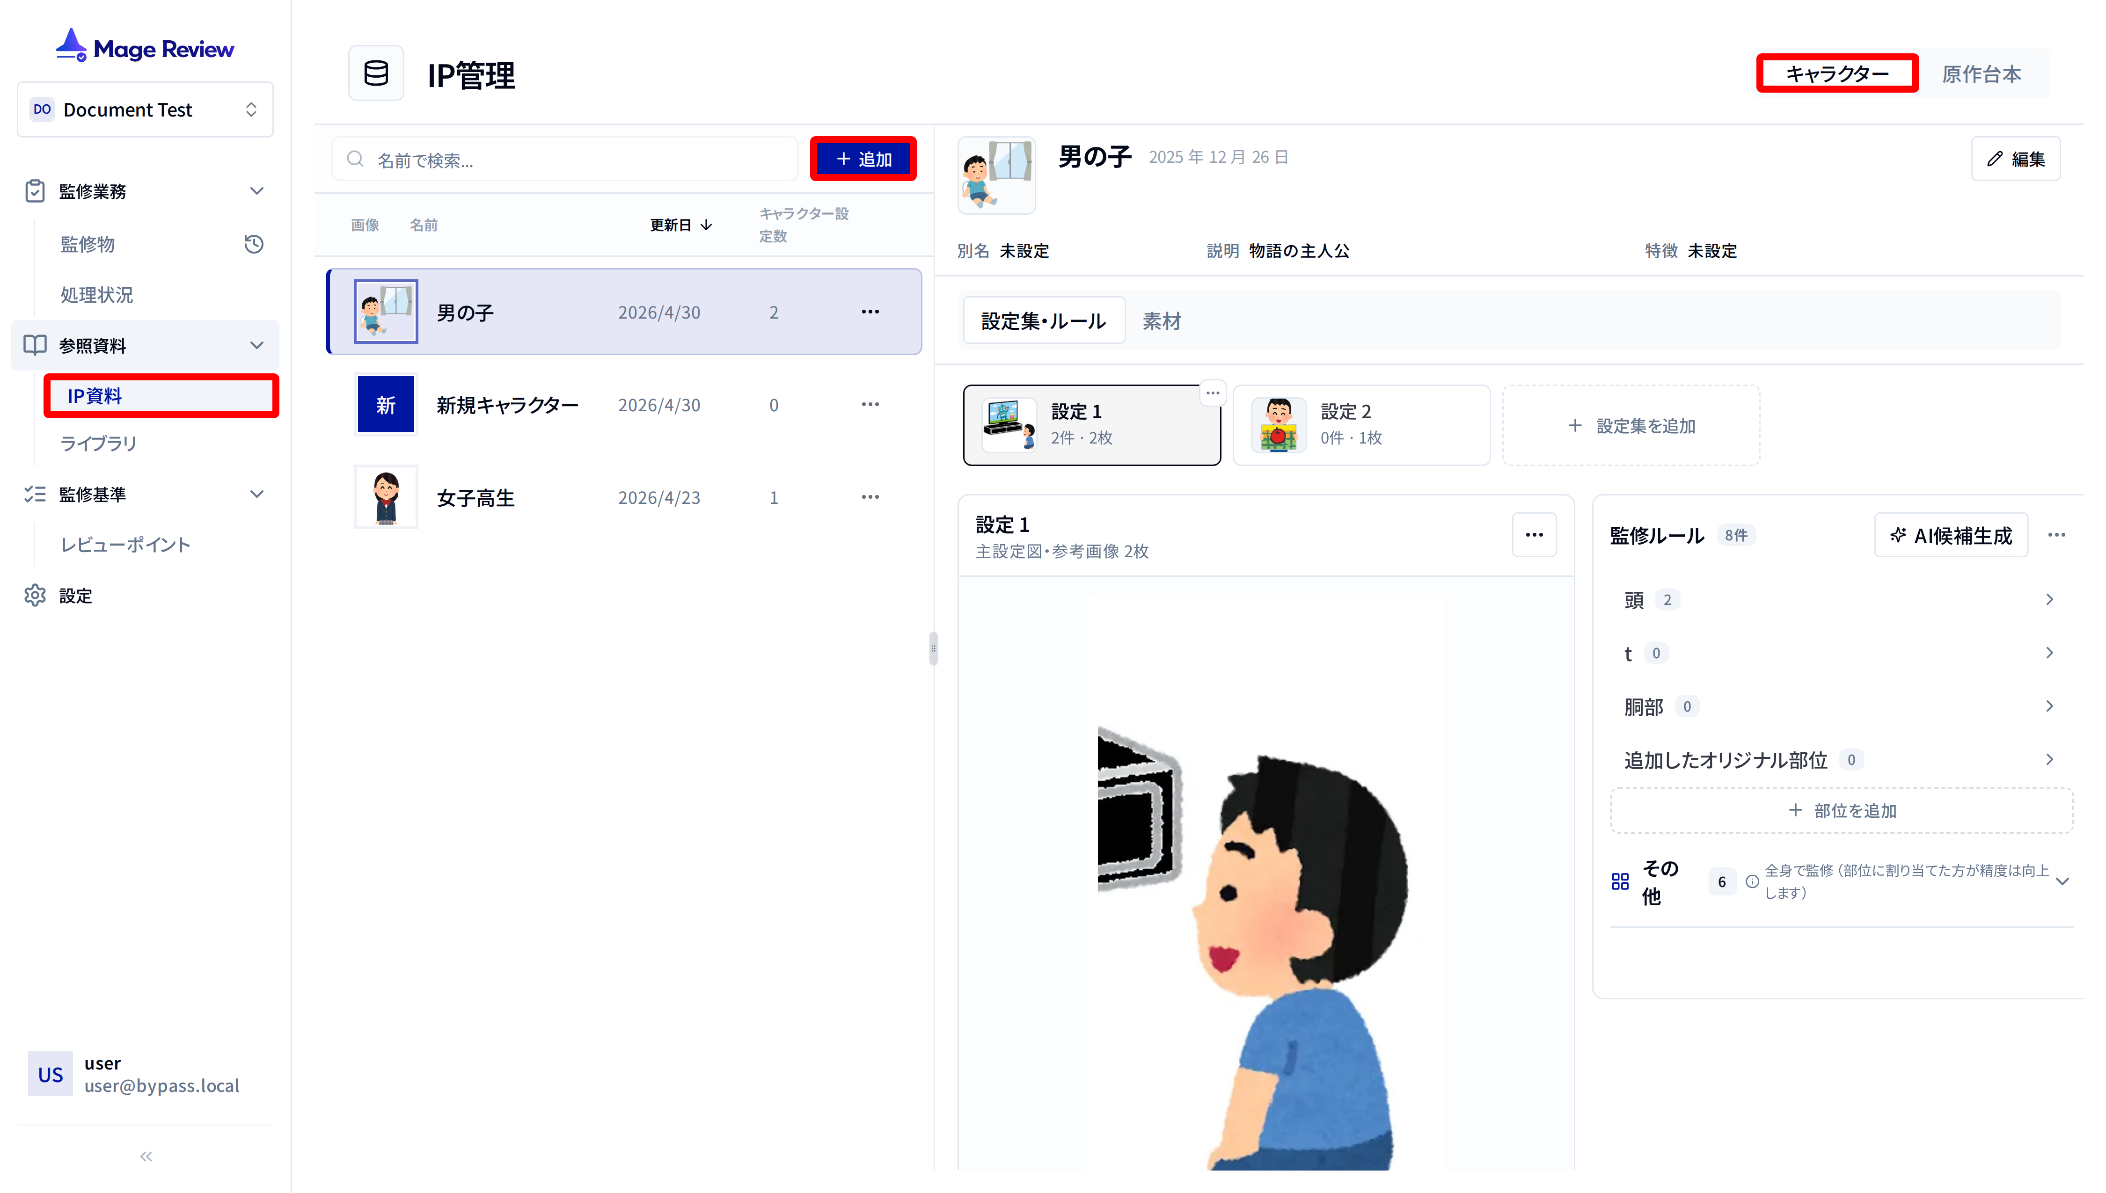Click the 監修業務 clipboard icon
Image resolution: width=2106 pixels, height=1193 pixels.
[35, 191]
